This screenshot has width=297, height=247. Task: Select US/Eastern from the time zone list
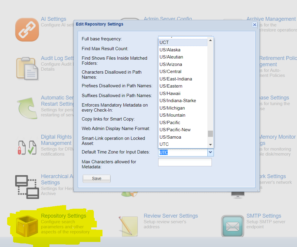pos(171,86)
